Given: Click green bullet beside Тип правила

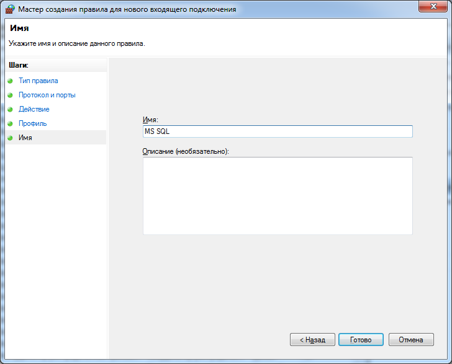Looking at the screenshot, I should [x=10, y=81].
